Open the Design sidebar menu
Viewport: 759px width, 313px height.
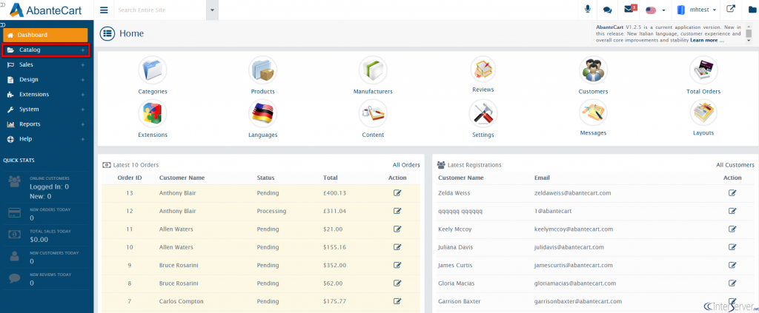click(x=45, y=80)
